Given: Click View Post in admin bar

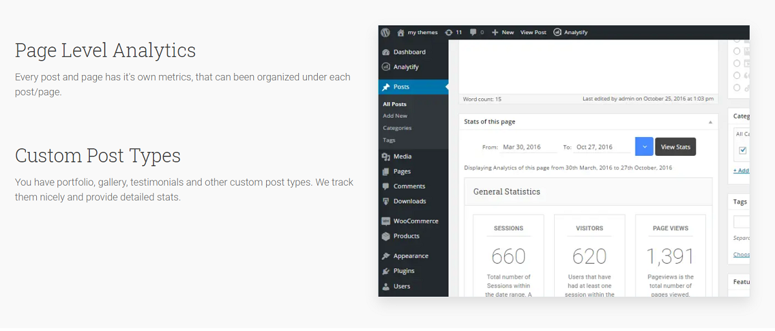Looking at the screenshot, I should coord(533,32).
